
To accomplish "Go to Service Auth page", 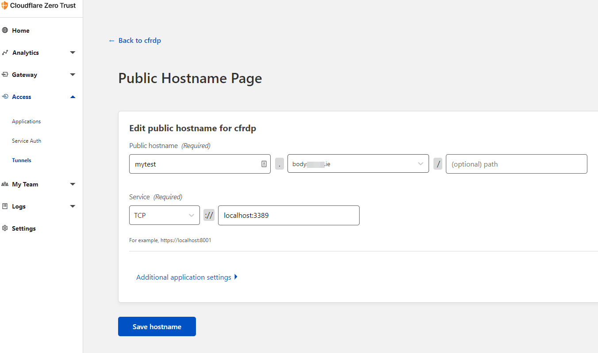I will tap(27, 140).
